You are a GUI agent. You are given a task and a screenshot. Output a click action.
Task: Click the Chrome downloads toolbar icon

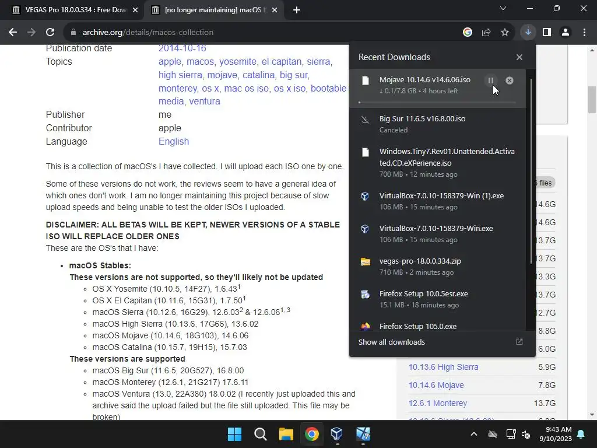pos(528,33)
